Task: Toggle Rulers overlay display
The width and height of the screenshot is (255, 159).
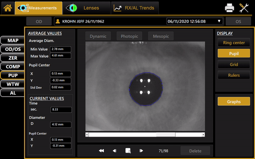Action: 234,75
